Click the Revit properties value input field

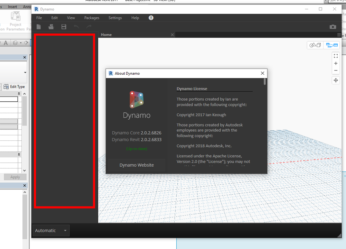[9, 99]
